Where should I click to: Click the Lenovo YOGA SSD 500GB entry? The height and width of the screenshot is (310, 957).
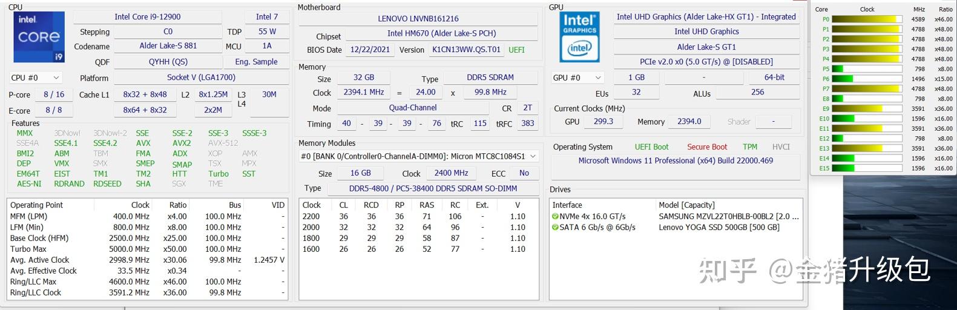pyautogui.click(x=719, y=227)
